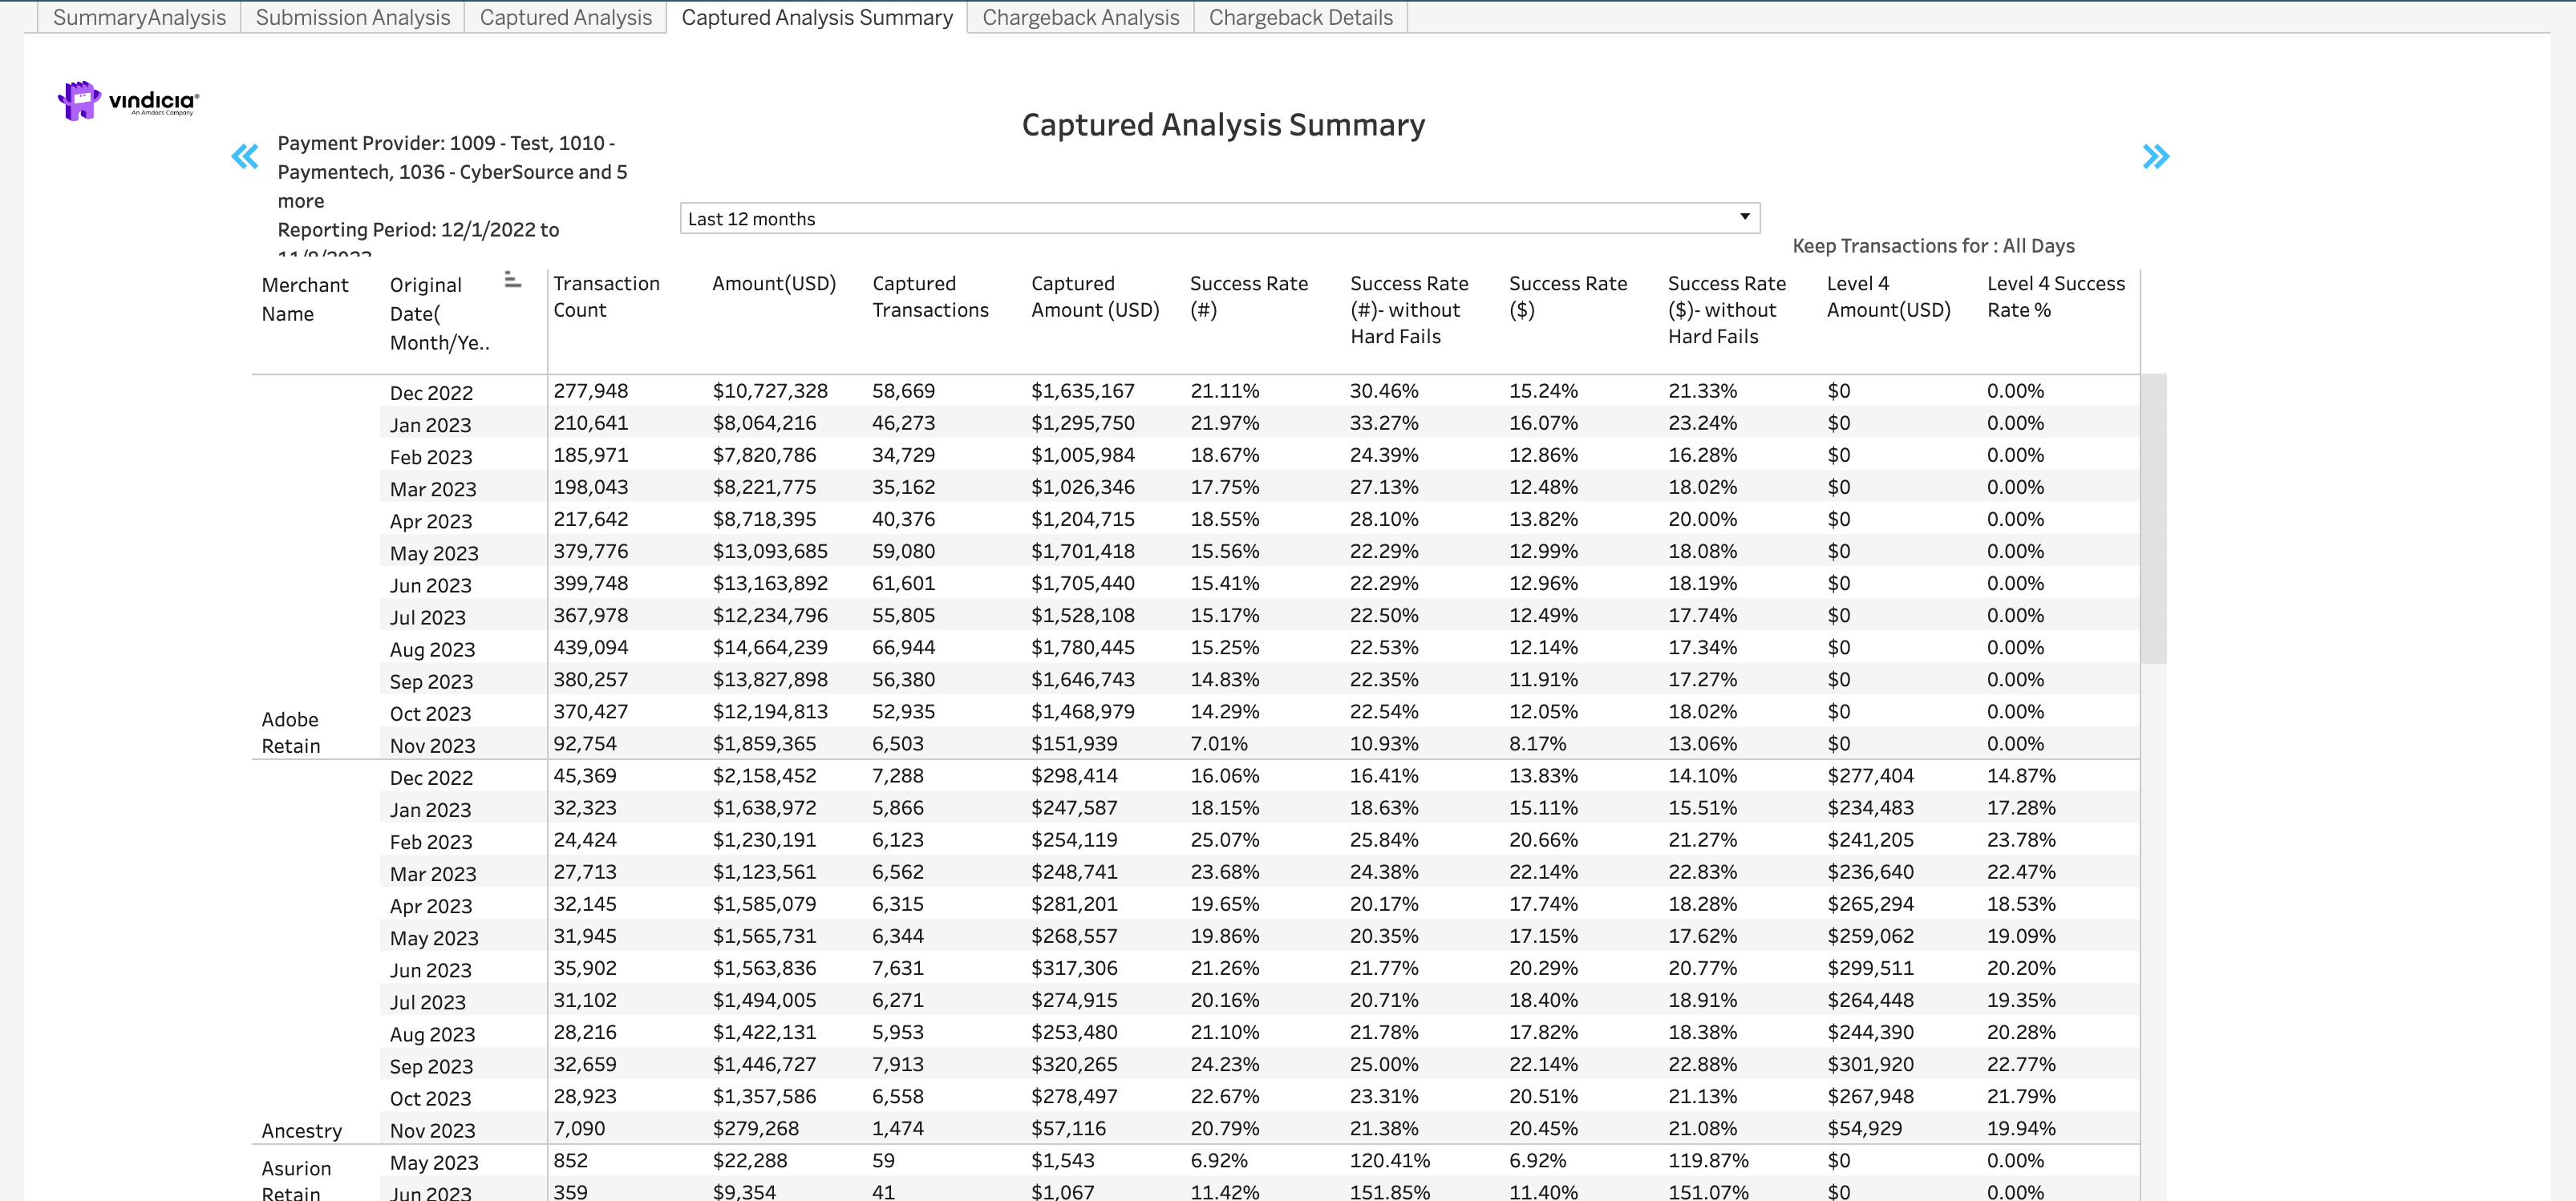The height and width of the screenshot is (1201, 2576).
Task: Click the Success Rate ($)- without Hard Fails header
Action: (x=1727, y=310)
